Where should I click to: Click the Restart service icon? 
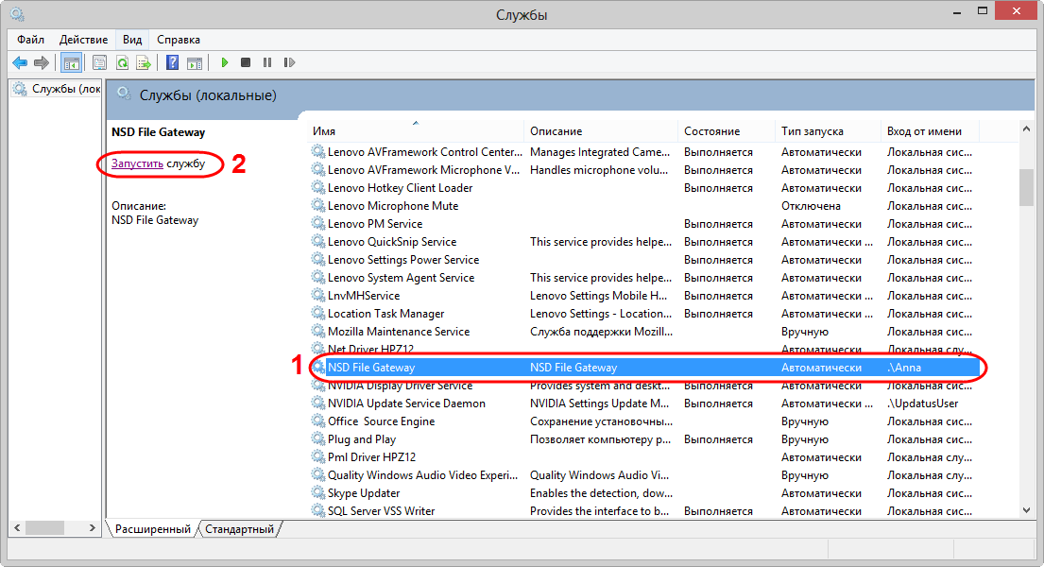[x=289, y=62]
